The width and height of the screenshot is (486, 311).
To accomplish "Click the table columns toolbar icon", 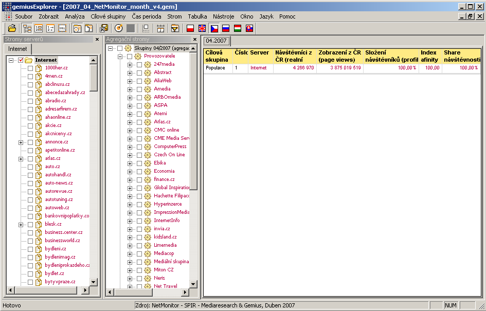I will pyautogui.click(x=160, y=28).
